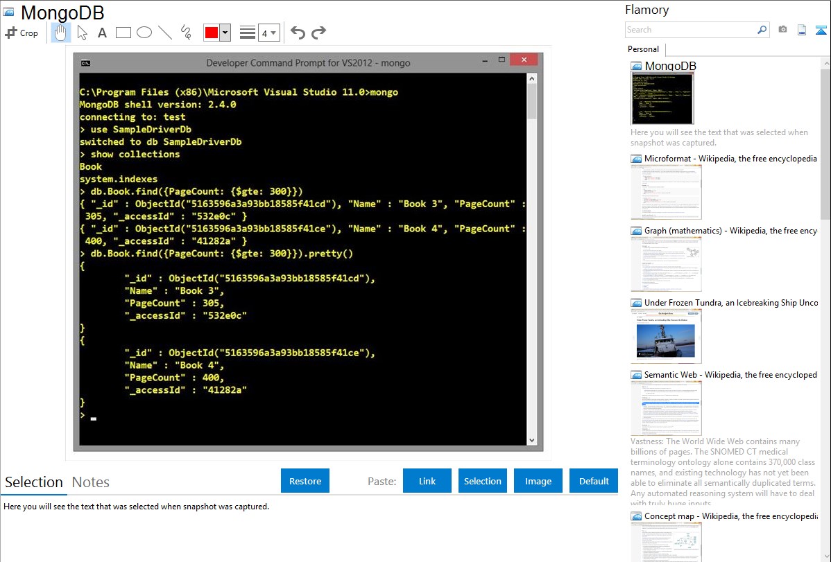Image resolution: width=831 pixels, height=562 pixels.
Task: Click the red color swatch
Action: point(212,33)
